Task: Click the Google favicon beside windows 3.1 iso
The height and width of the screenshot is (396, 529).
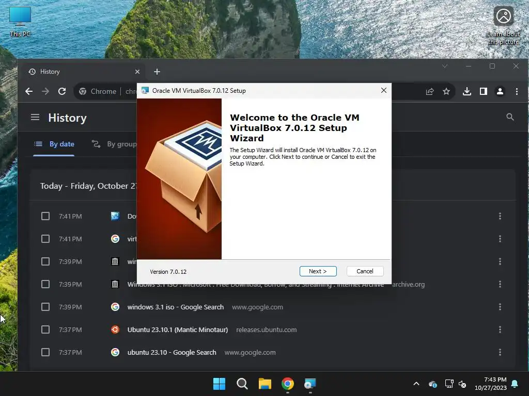Action: pos(115,307)
